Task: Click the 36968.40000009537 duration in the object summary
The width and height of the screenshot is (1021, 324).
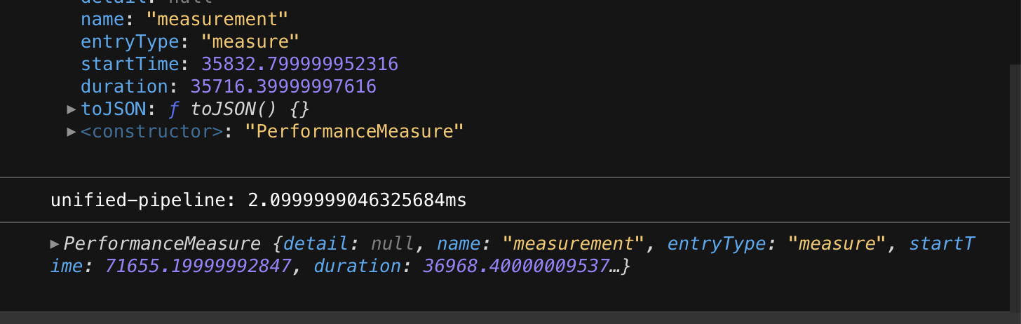Action: [x=515, y=266]
